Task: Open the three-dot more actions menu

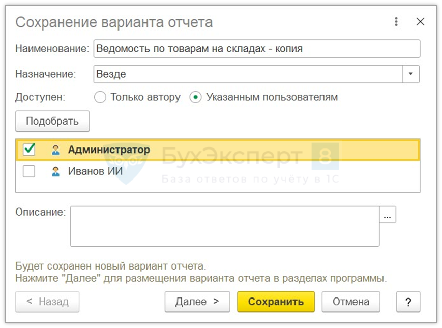Action: click(x=396, y=22)
